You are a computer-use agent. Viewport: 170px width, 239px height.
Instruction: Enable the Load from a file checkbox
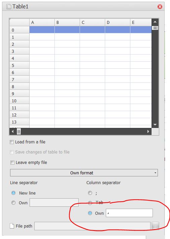(12, 142)
